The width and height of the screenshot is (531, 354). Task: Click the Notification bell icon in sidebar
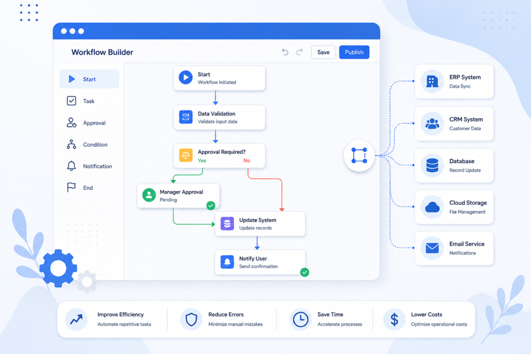pyautogui.click(x=72, y=166)
